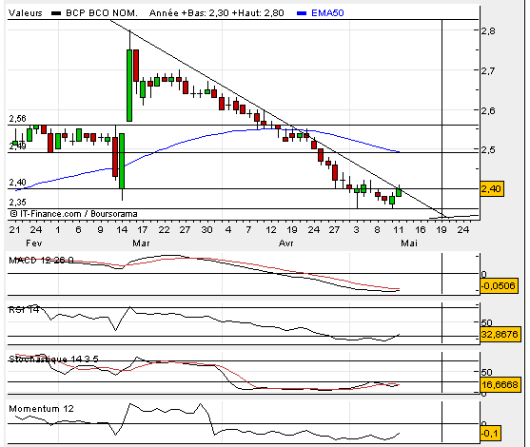Click the Stochastique 14 3 5 label
This screenshot has width=530, height=447.
coord(53,359)
